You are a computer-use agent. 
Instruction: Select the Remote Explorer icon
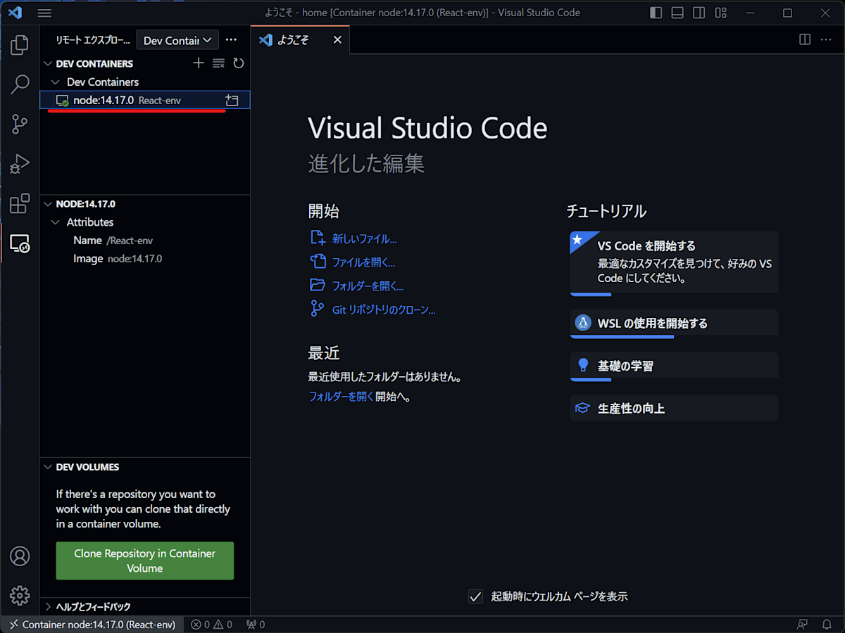[x=19, y=243]
